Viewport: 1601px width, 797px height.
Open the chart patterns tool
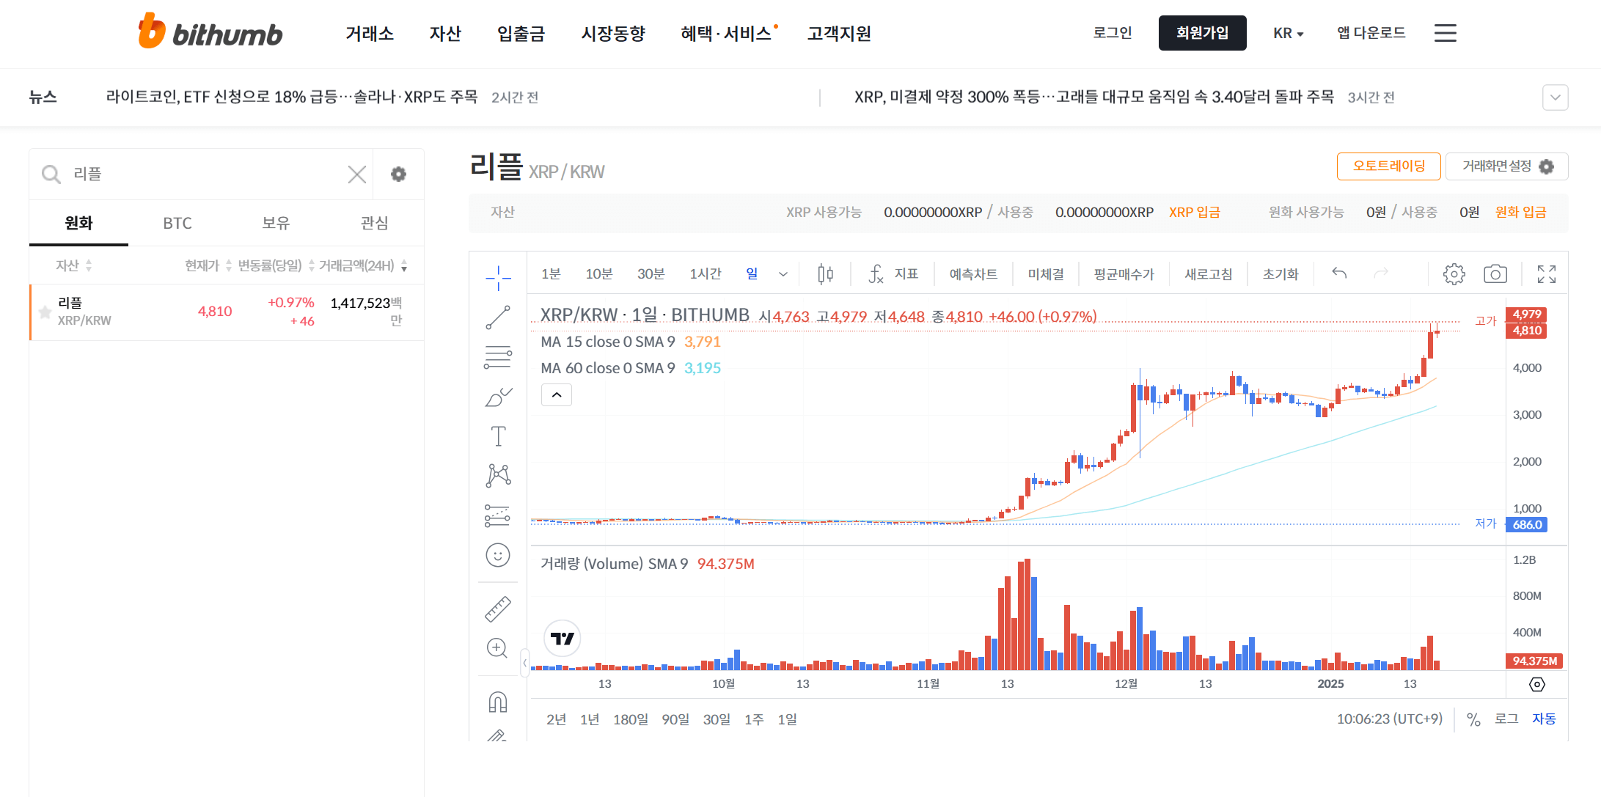[498, 475]
